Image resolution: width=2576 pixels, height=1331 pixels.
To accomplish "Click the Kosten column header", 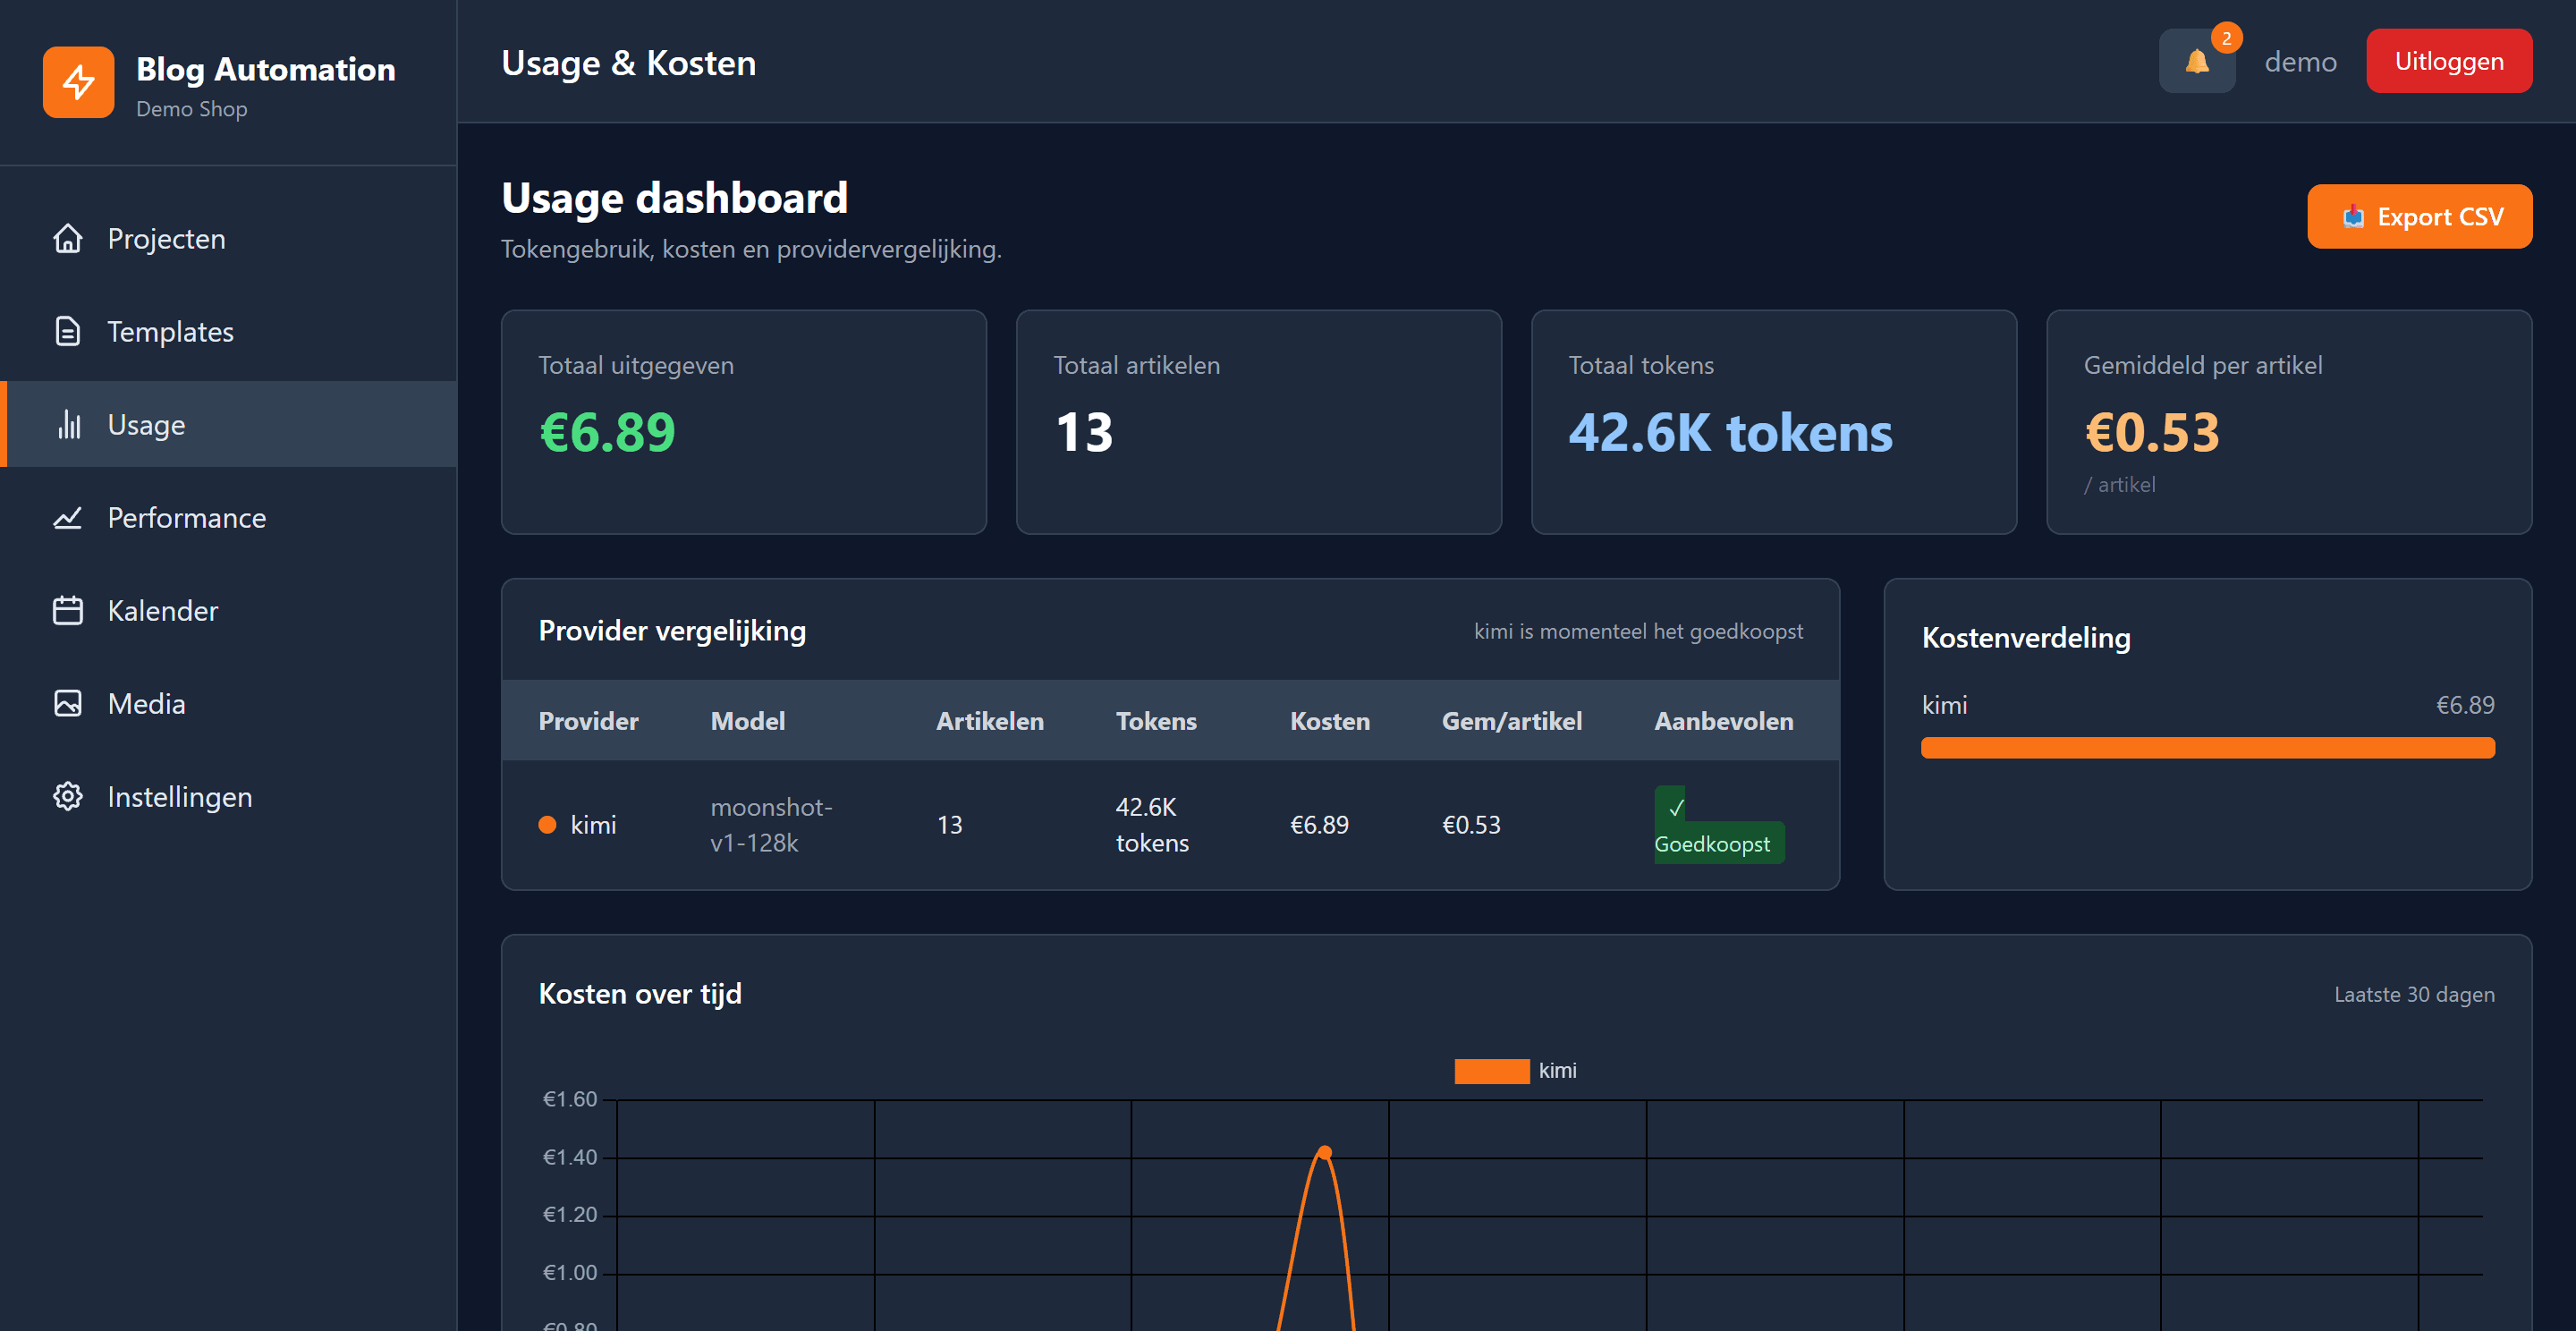I will point(1329,721).
